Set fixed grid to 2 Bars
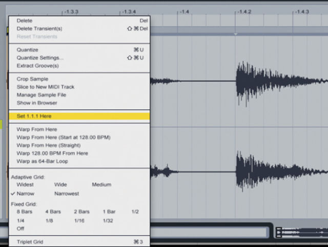Screen dimensions: 328x247 (x=81, y=212)
